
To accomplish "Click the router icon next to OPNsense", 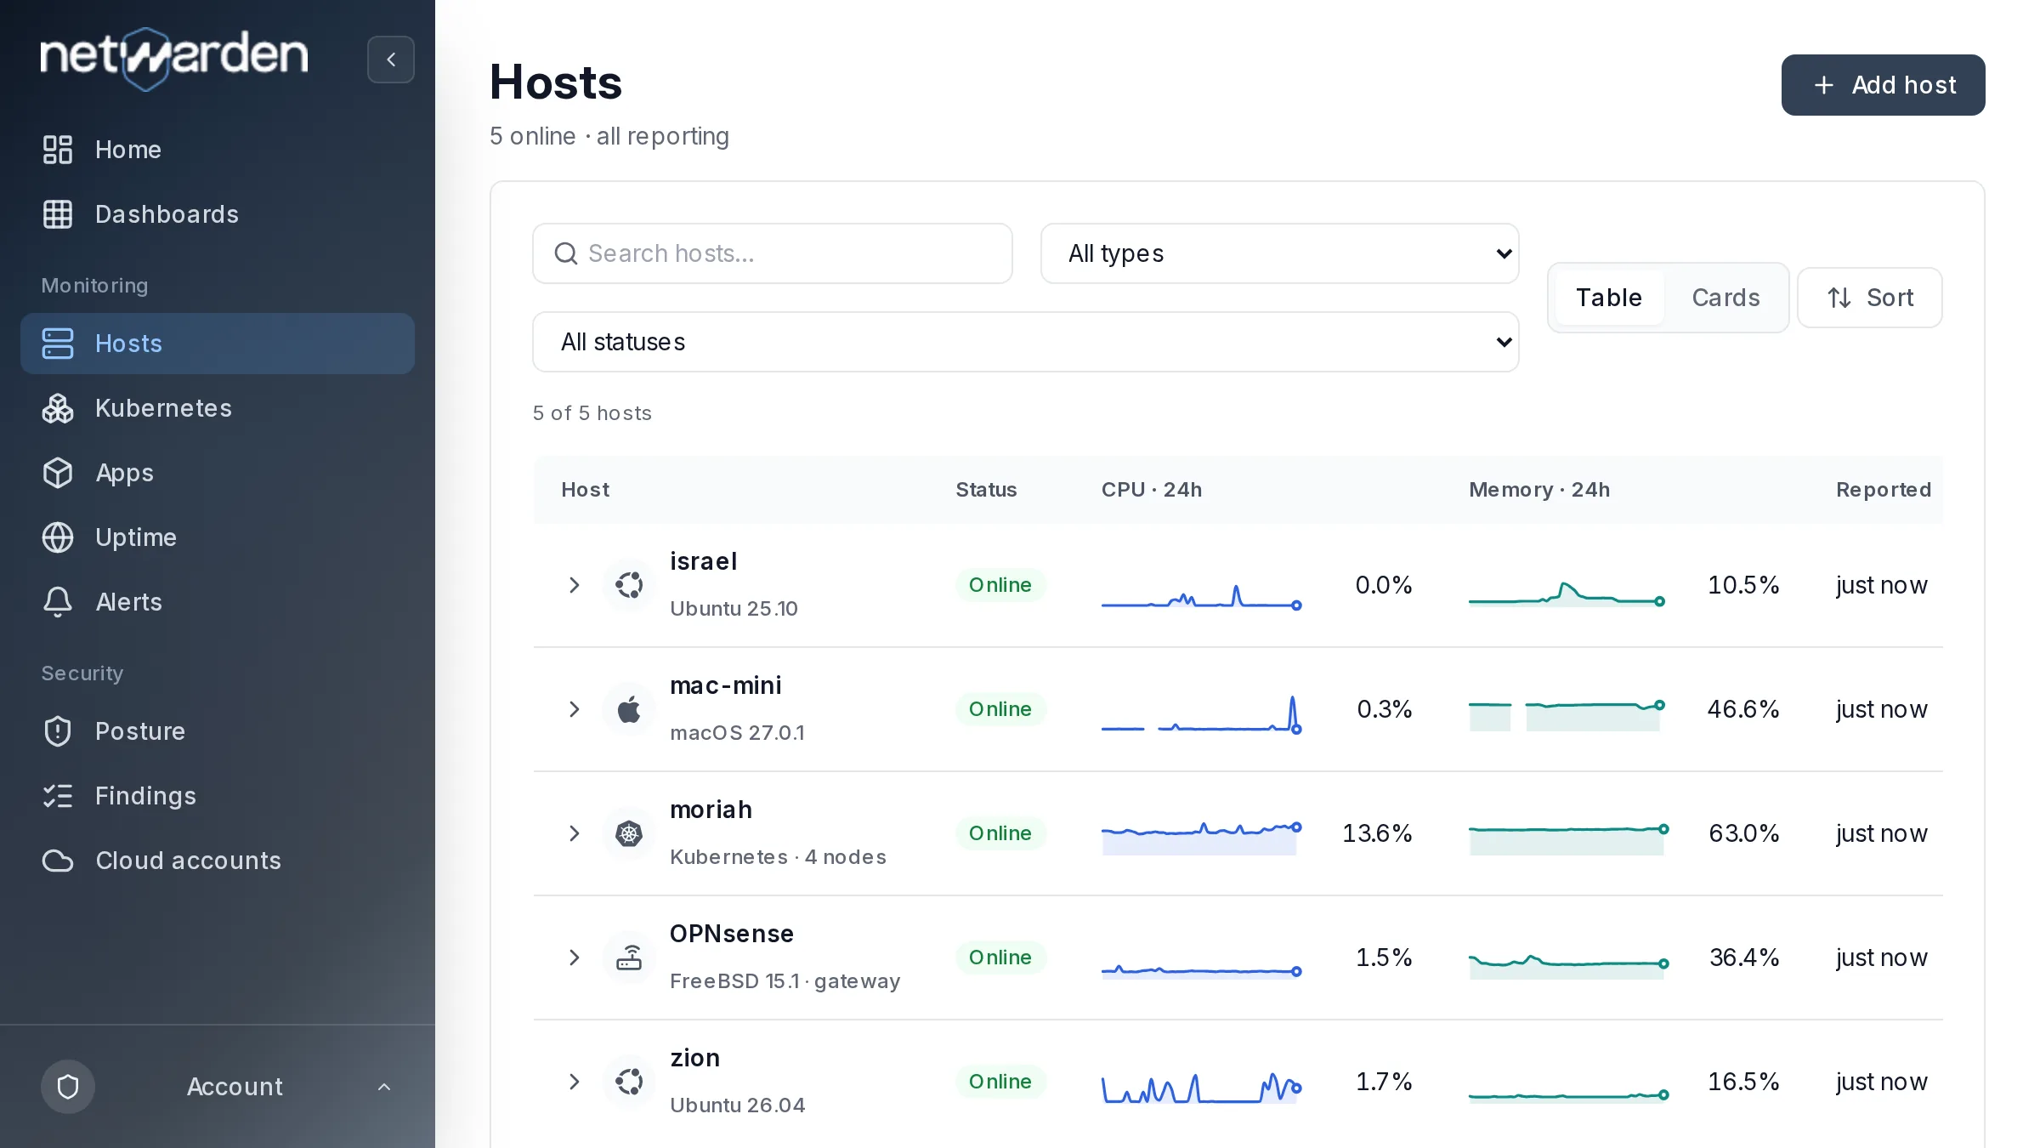I will coord(629,958).
